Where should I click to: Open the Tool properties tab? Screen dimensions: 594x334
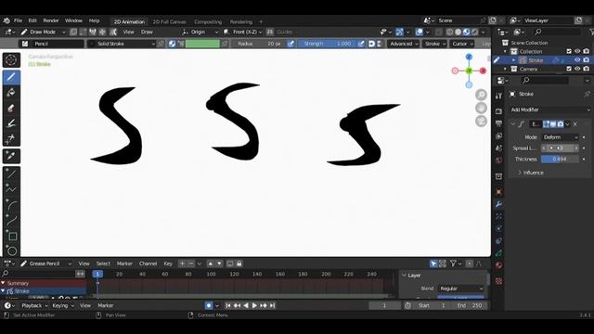(498, 96)
